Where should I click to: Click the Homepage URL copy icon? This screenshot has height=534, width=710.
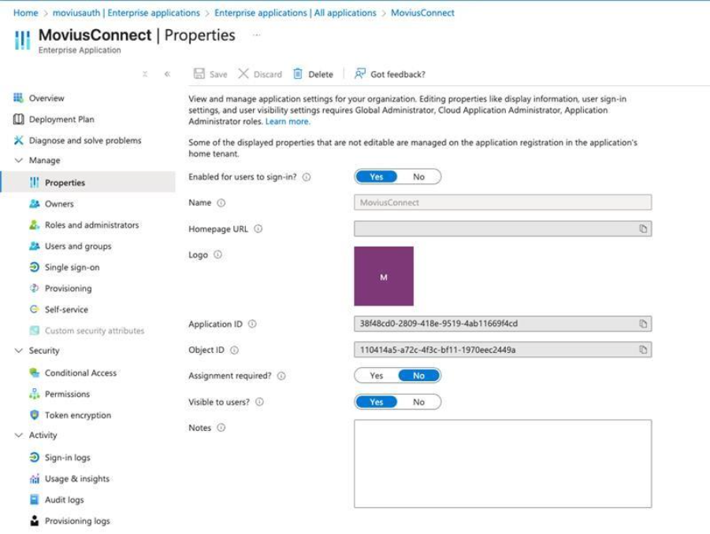pos(643,229)
